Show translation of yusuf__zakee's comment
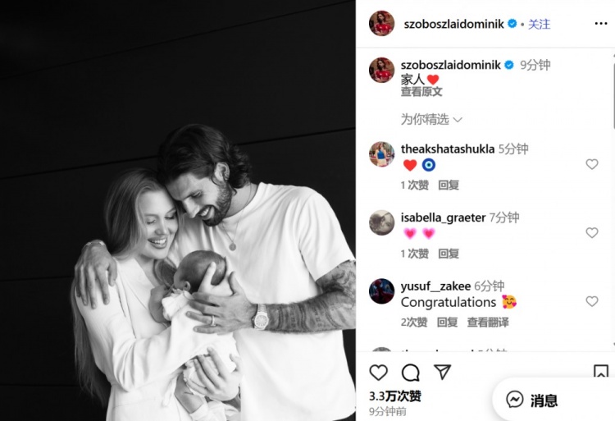The image size is (615, 421). point(488,323)
